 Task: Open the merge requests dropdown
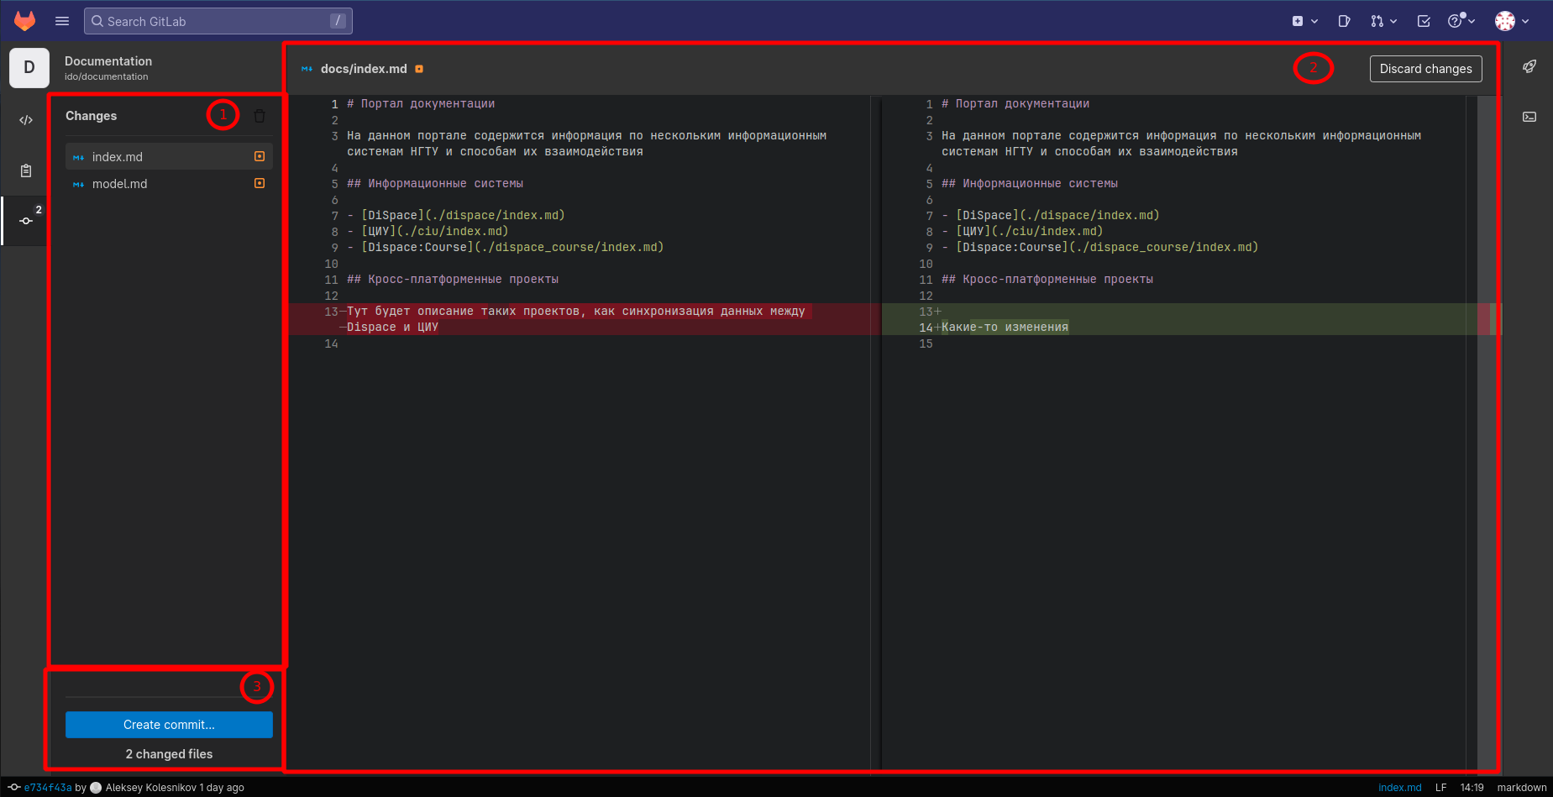pyautogui.click(x=1383, y=21)
